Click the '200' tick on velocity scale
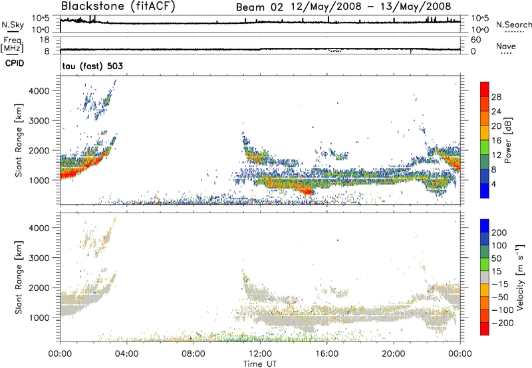The image size is (532, 368). point(499,232)
